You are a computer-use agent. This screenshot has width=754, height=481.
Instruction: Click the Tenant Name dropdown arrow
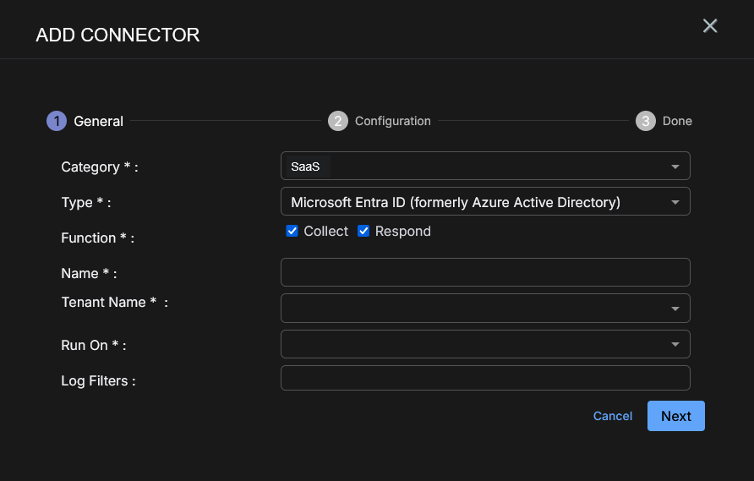(x=675, y=309)
